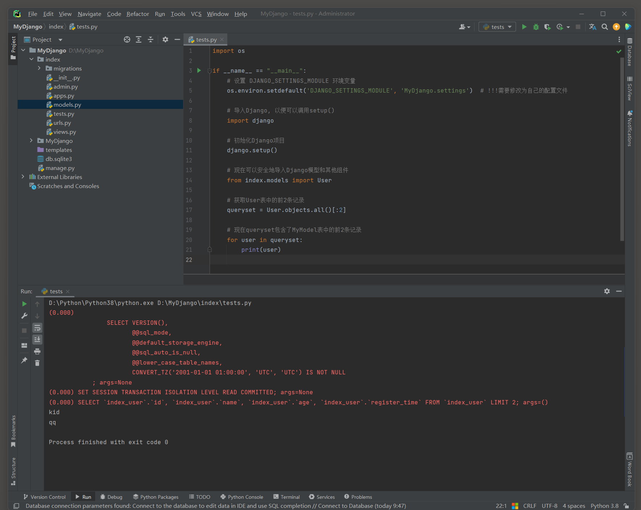Screen dimensions: 641x510
Task: Expand External Libraries node
Action: coord(23,177)
